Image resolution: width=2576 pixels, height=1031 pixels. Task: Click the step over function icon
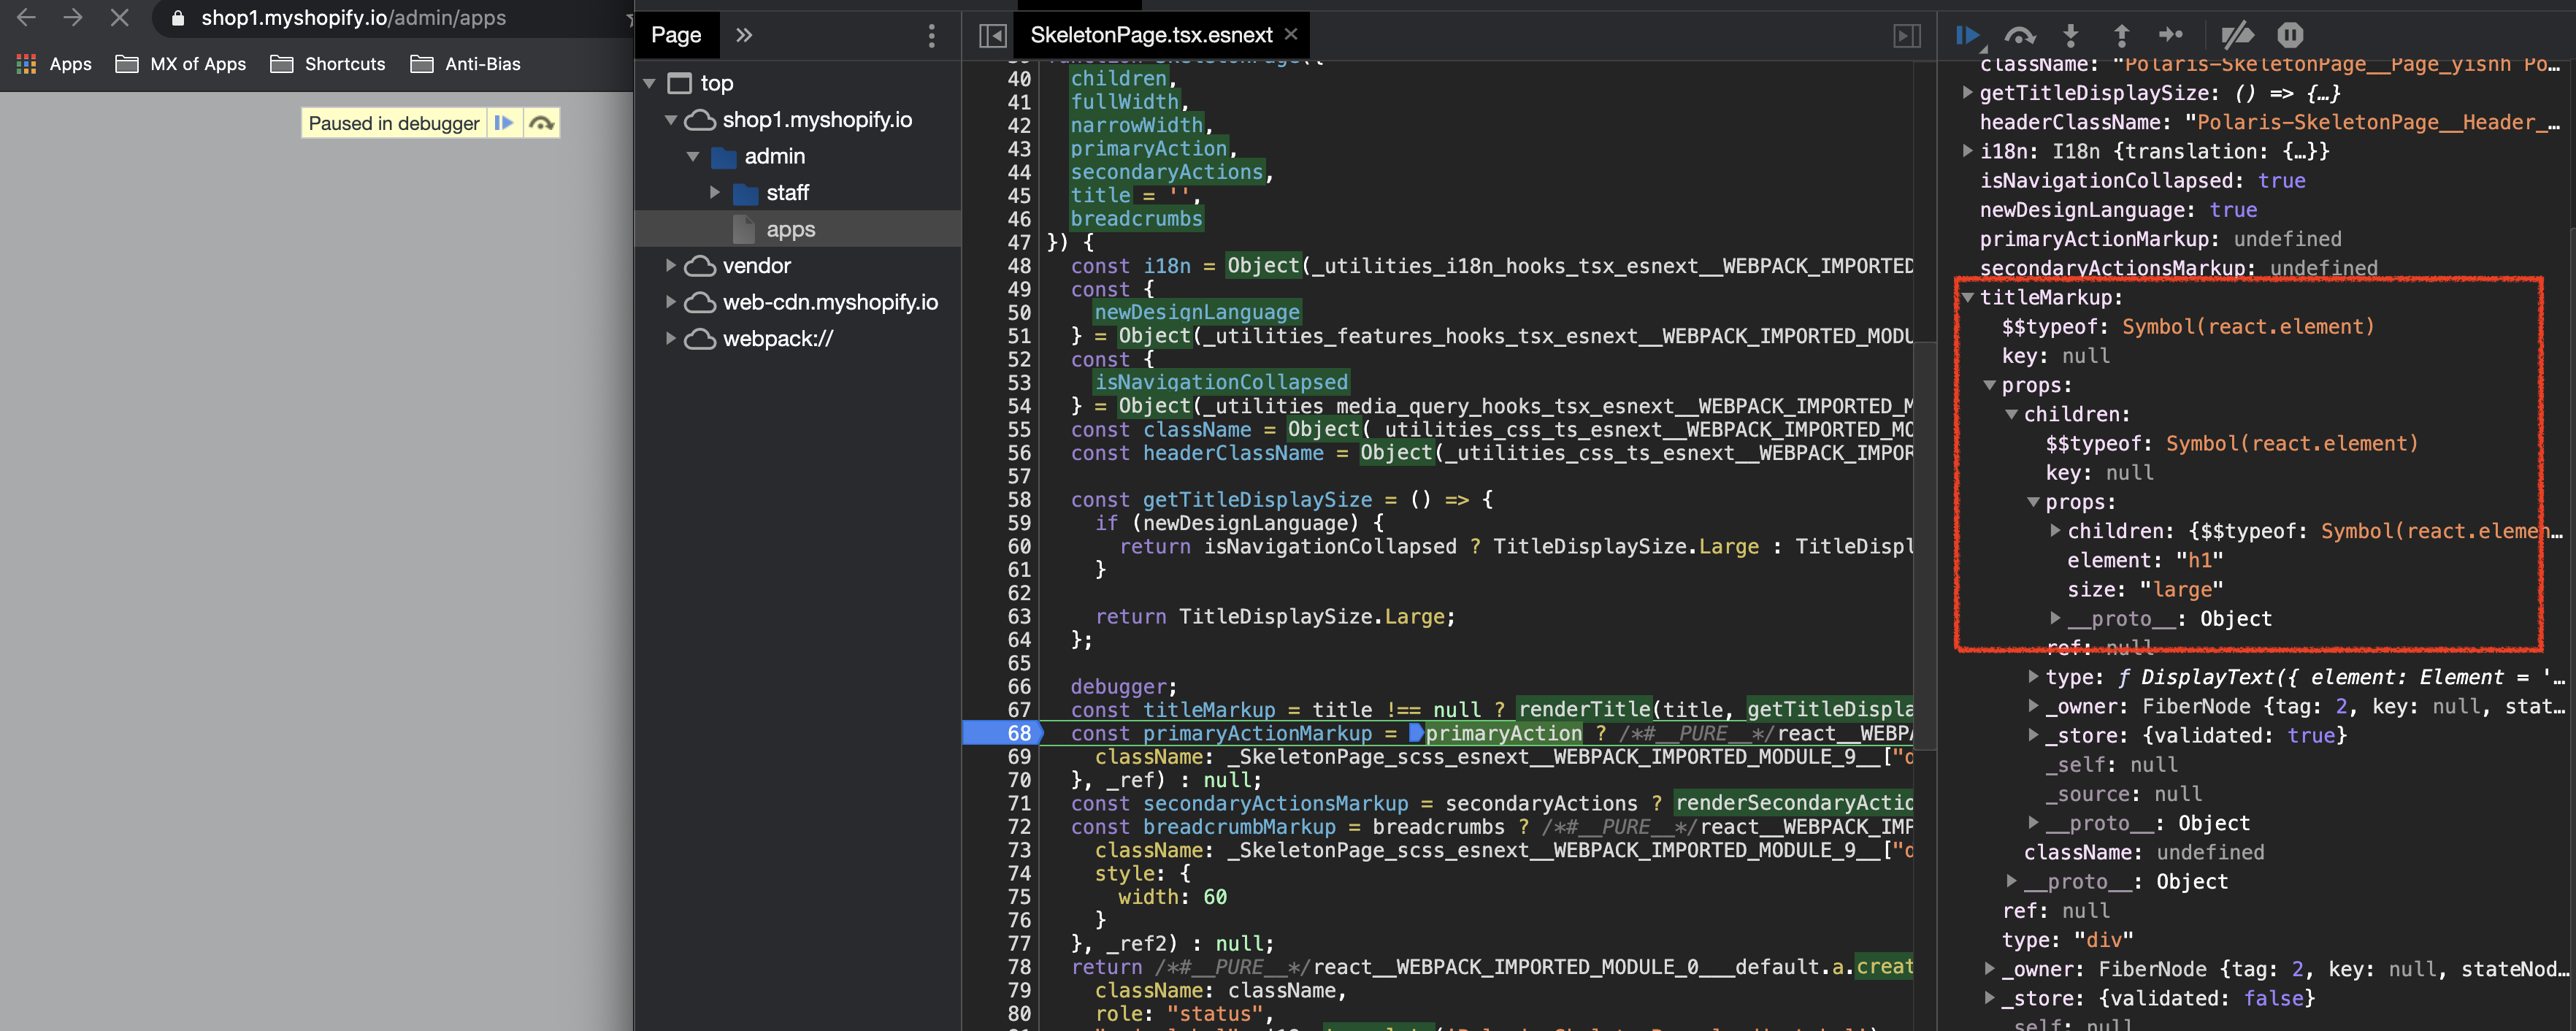pos(2020,35)
